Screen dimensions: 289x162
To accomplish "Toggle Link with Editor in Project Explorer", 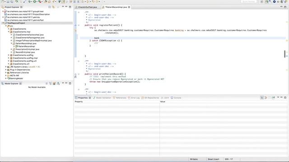I will point(53,7).
